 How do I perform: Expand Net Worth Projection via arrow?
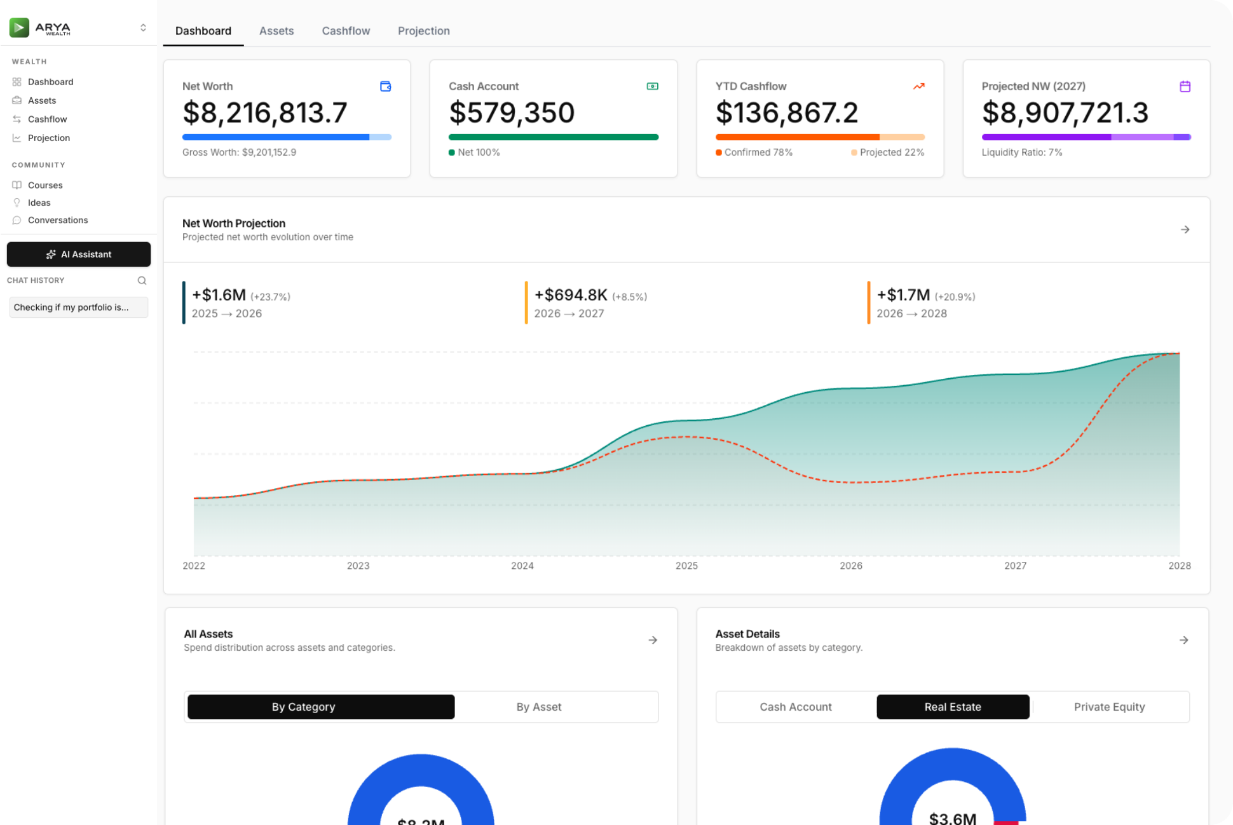point(1185,229)
